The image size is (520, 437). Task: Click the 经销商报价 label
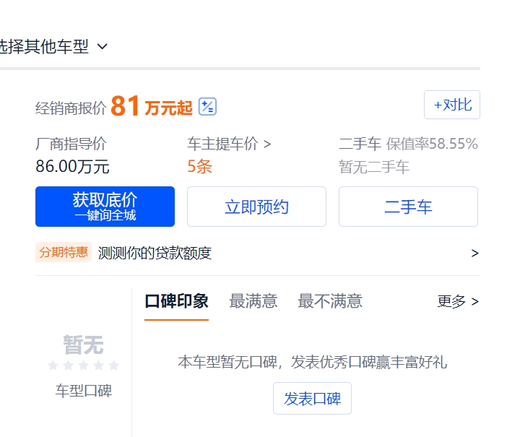[71, 108]
